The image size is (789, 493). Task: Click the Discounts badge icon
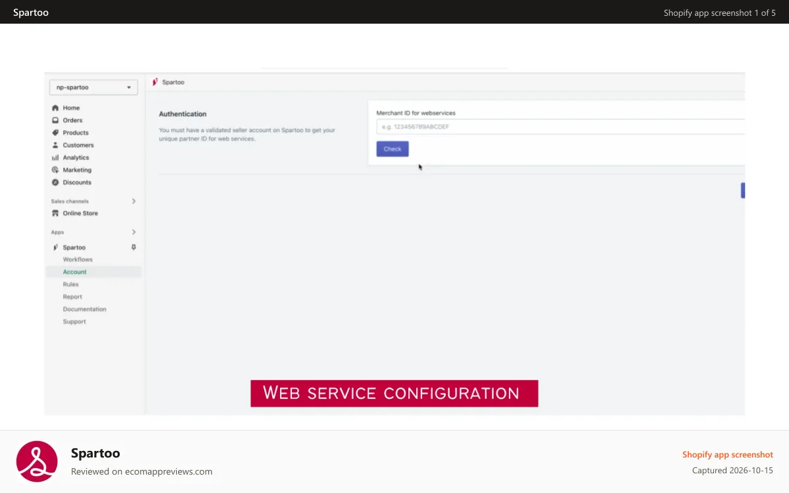[x=55, y=183]
